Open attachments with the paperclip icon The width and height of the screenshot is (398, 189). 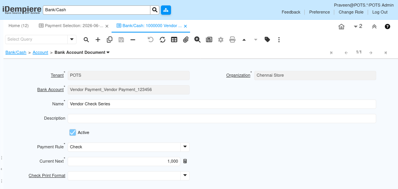click(x=186, y=40)
